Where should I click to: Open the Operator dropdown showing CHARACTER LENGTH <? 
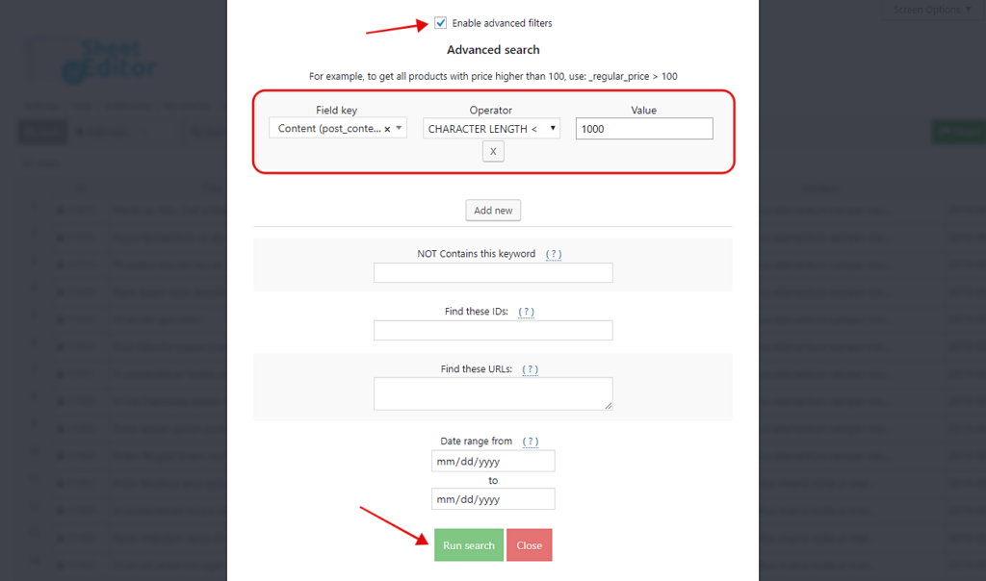click(x=491, y=127)
